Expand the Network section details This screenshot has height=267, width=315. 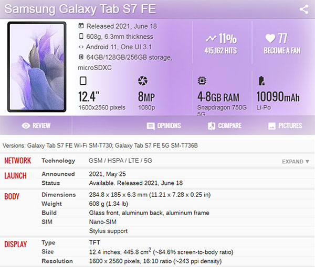click(x=296, y=161)
